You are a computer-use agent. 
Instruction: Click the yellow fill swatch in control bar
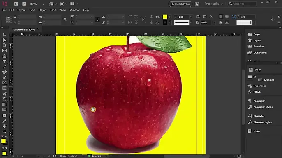coord(165,17)
